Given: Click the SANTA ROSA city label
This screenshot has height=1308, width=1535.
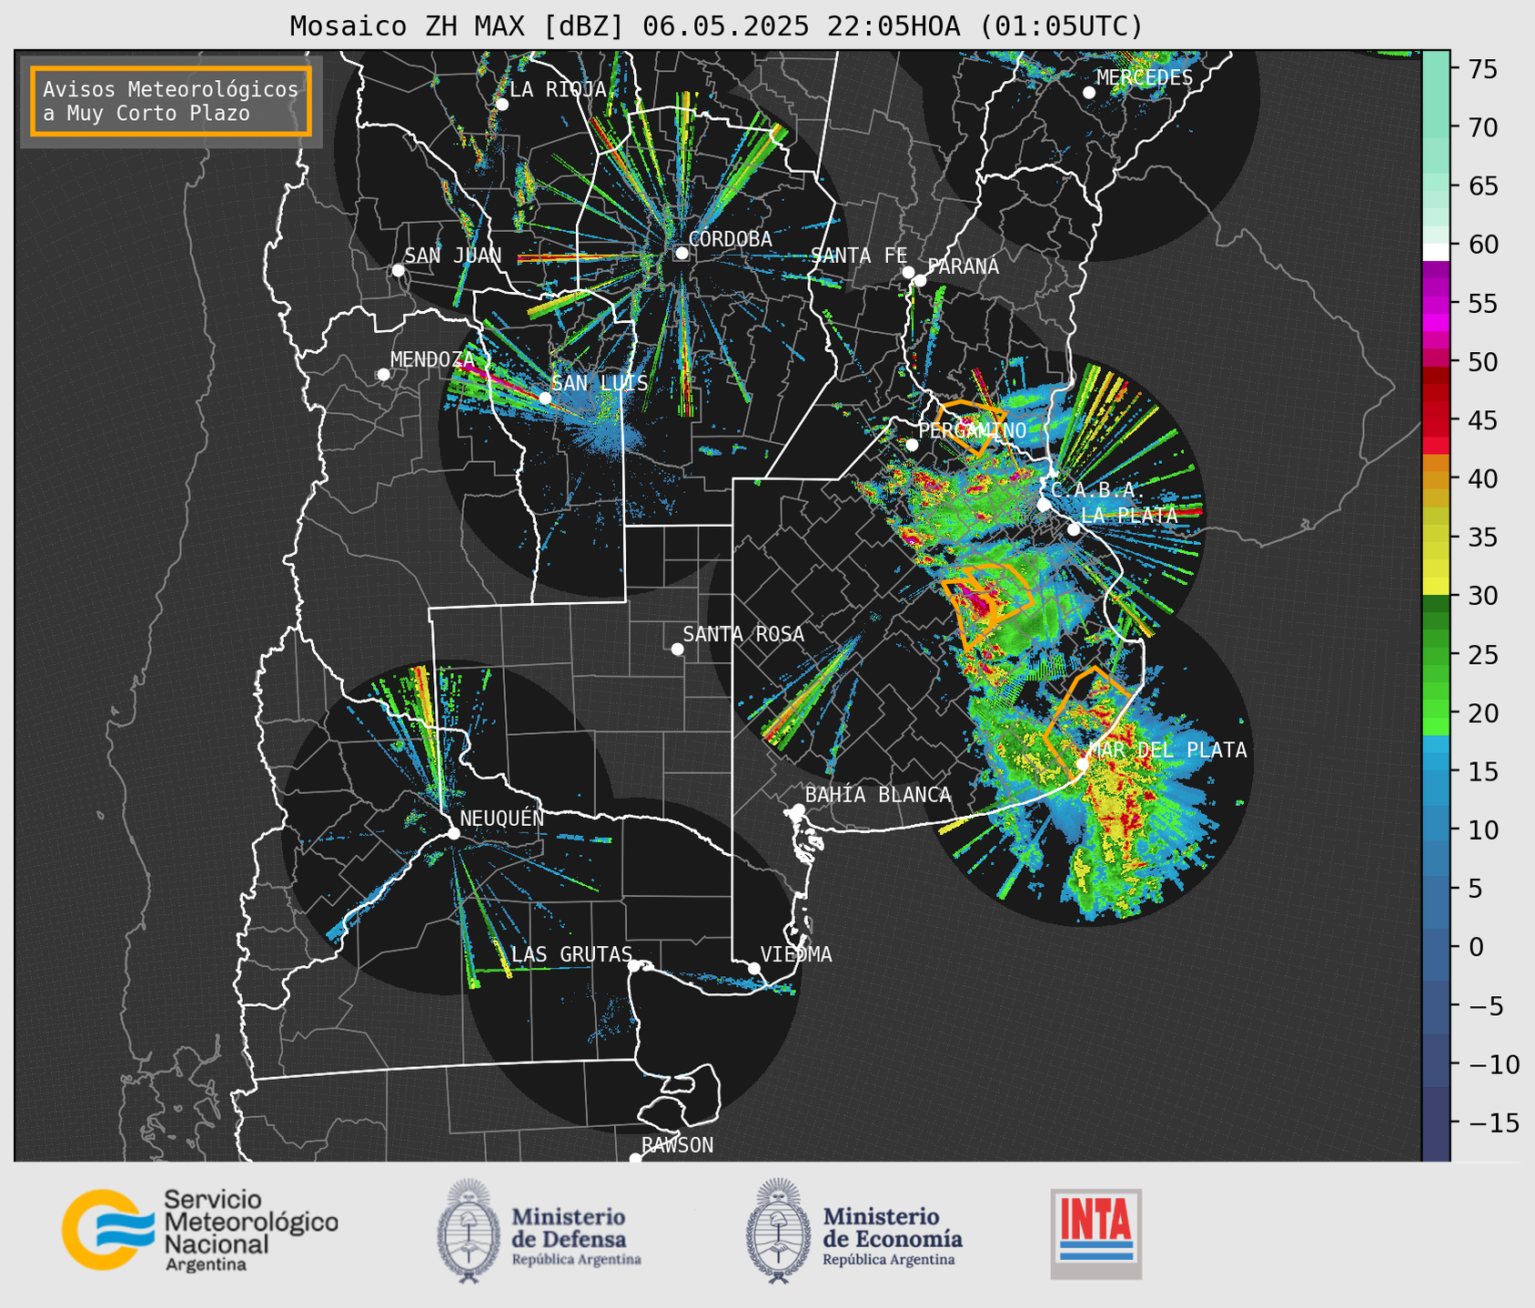Looking at the screenshot, I should click(743, 634).
